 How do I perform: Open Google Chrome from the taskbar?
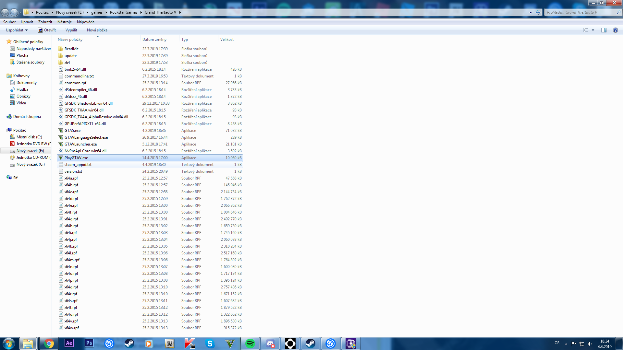(x=49, y=344)
